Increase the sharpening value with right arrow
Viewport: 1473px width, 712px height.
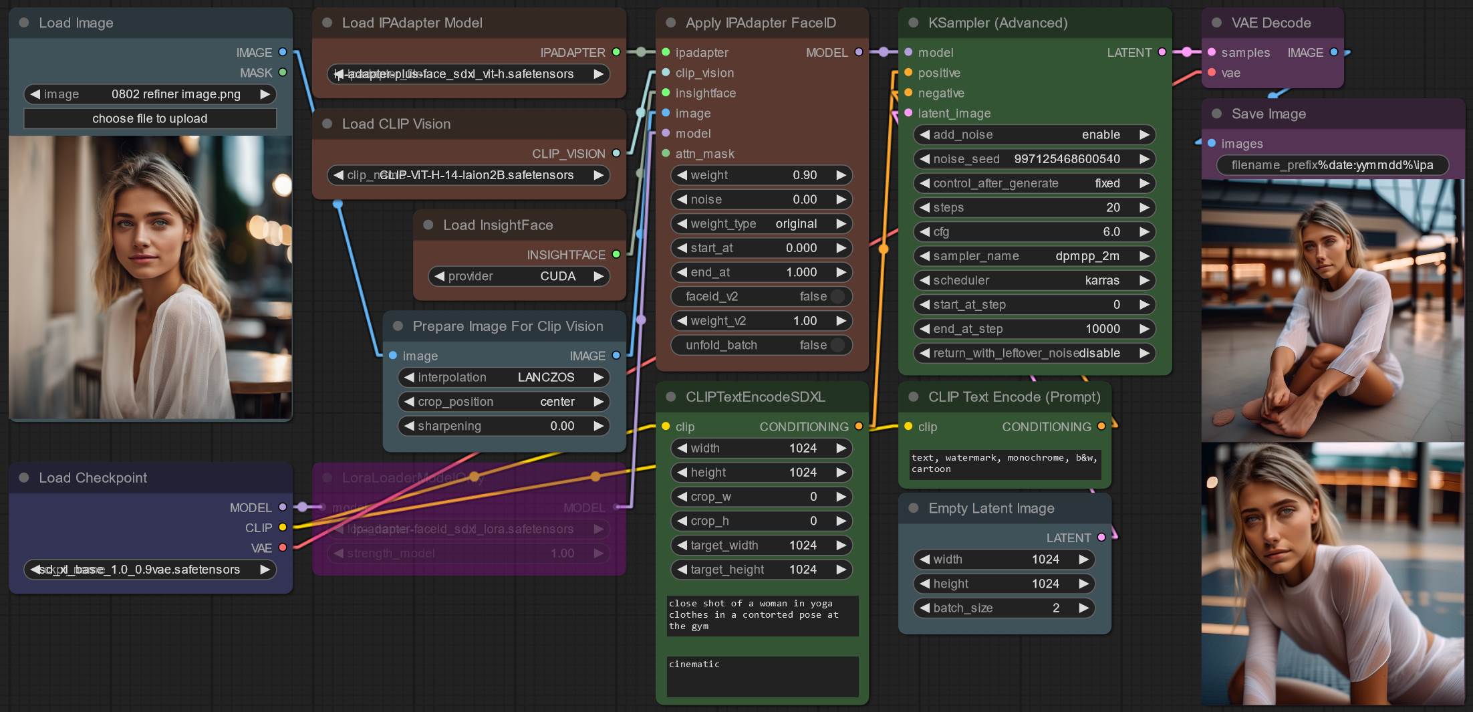coord(599,426)
